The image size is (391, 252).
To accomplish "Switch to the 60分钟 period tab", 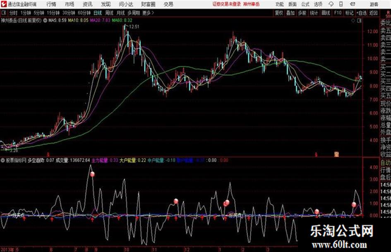I will [84, 13].
